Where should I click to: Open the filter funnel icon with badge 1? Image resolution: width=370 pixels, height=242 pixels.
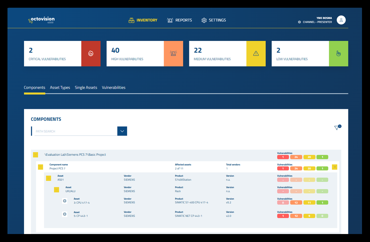(x=337, y=127)
